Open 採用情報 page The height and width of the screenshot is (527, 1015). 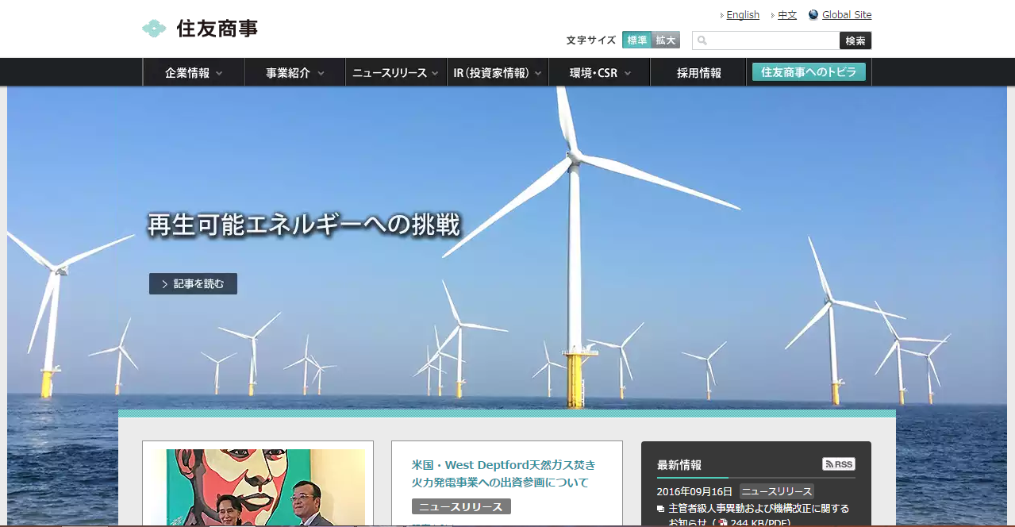pos(699,72)
